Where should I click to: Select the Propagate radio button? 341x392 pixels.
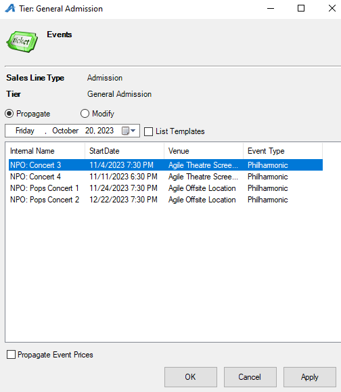[x=9, y=114]
